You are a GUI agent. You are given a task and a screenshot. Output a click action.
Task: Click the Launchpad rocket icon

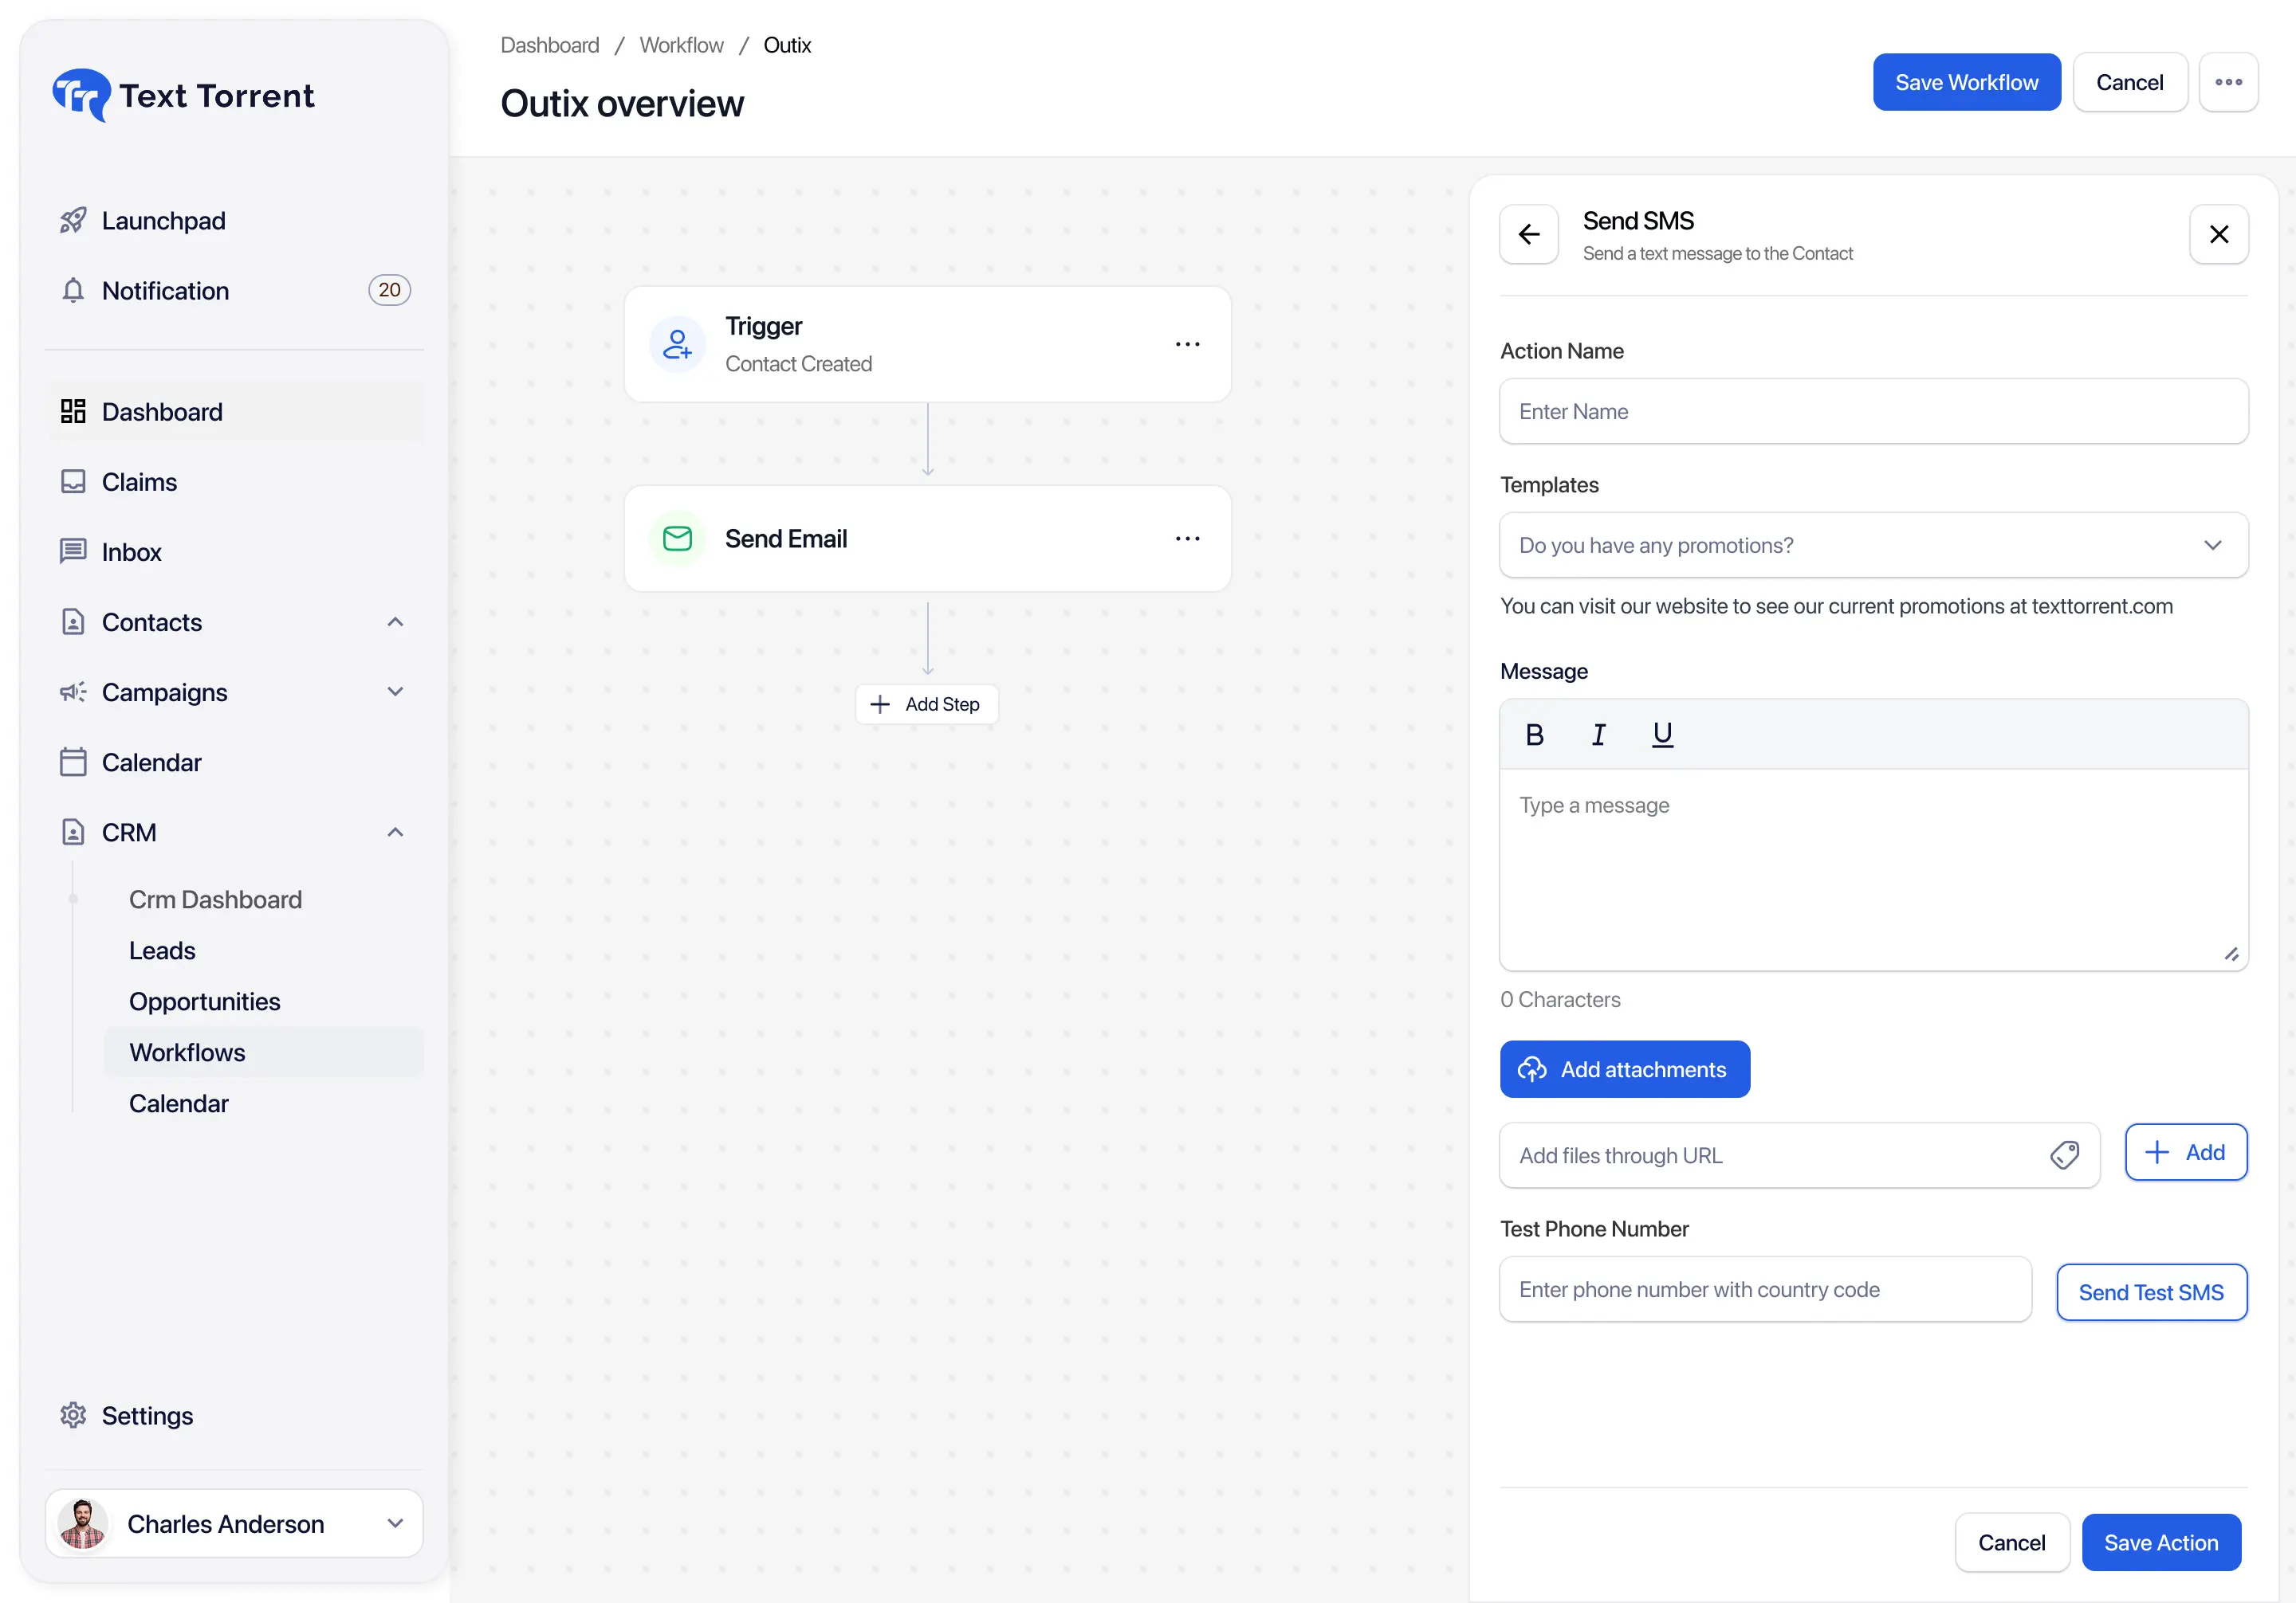[x=73, y=220]
